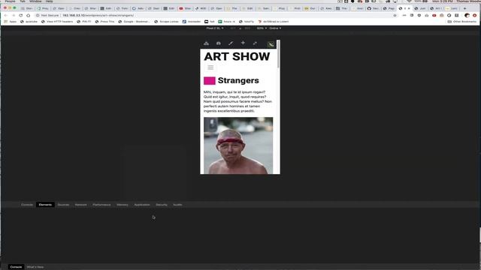481x270 pixels.
Task: Switch to the GitHub browser tab
Action: tap(373, 8)
